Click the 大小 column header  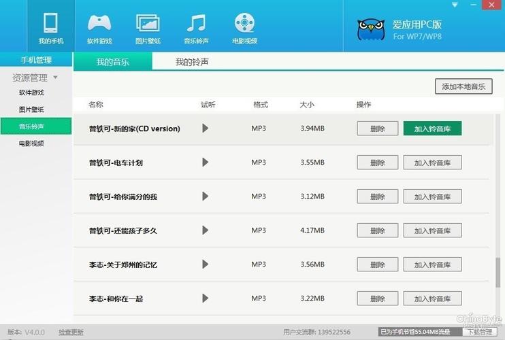click(x=306, y=105)
